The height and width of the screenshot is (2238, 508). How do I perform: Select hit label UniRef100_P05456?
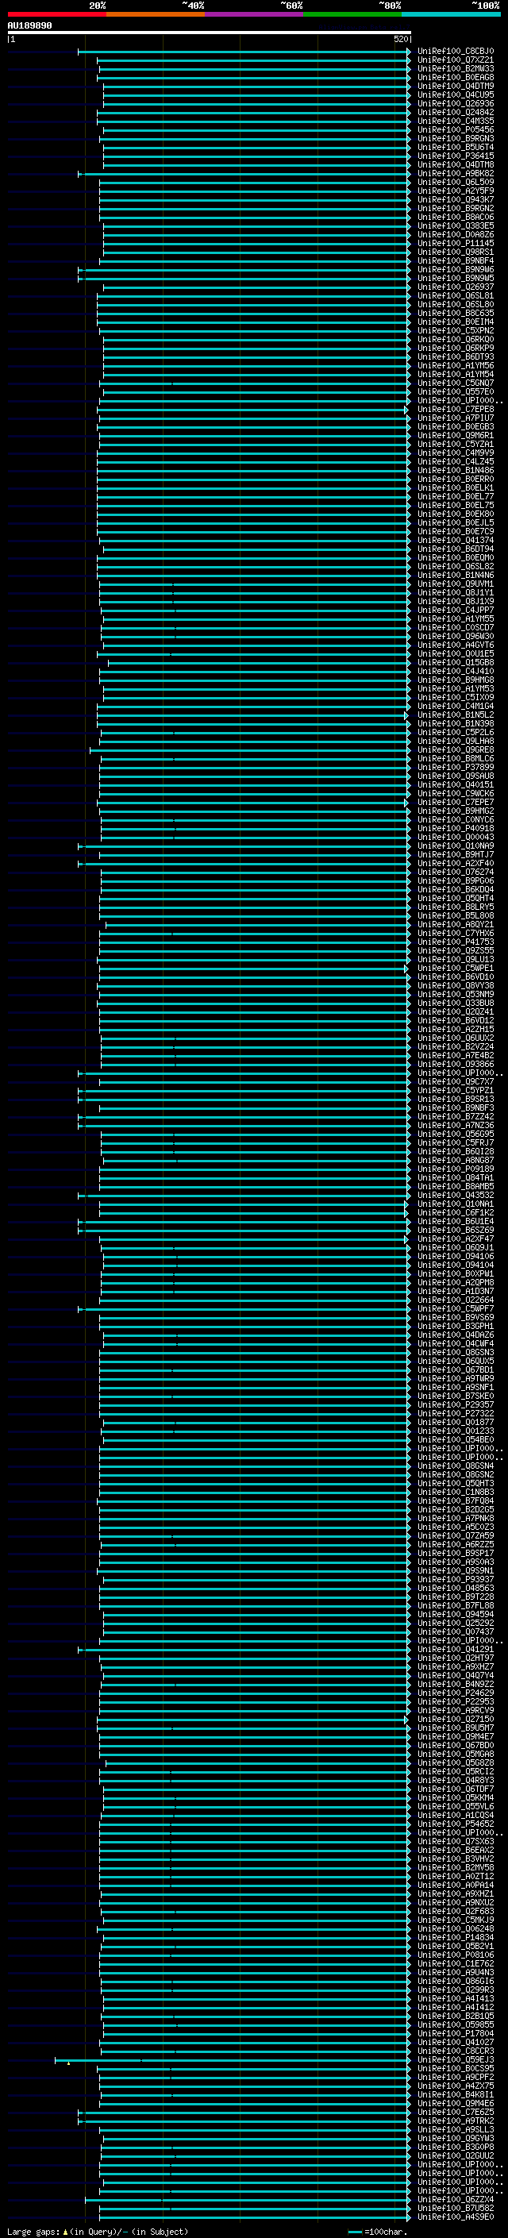[456, 130]
